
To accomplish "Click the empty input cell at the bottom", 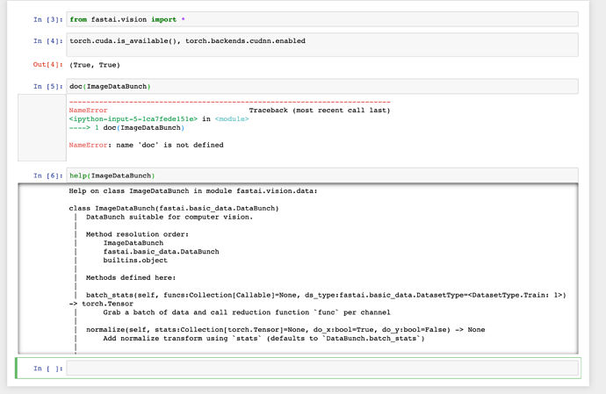I will pos(321,369).
